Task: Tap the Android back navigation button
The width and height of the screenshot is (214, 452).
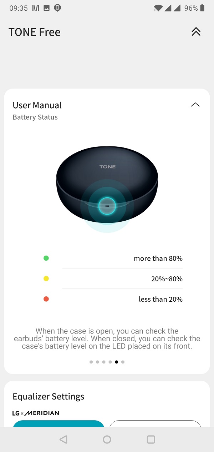Action: click(63, 440)
